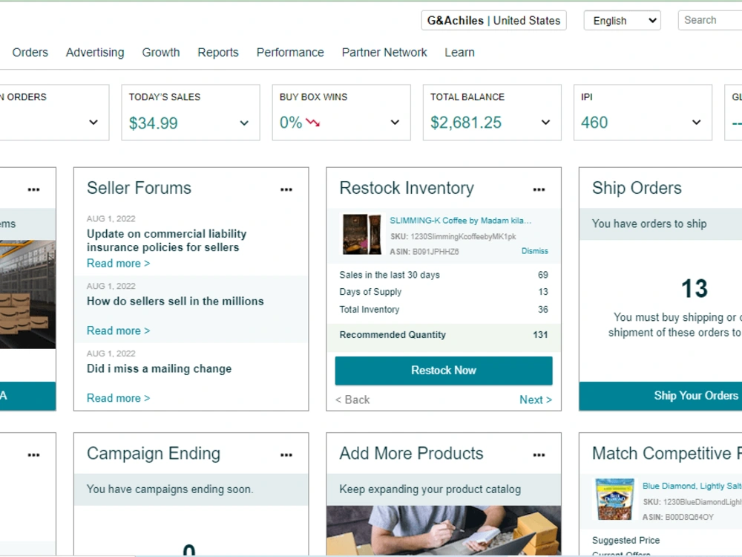Expand Total Balance tile chevron
The image size is (742, 557).
point(545,123)
